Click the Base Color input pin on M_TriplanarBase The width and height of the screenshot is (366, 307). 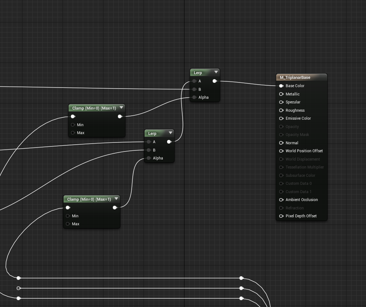point(281,86)
